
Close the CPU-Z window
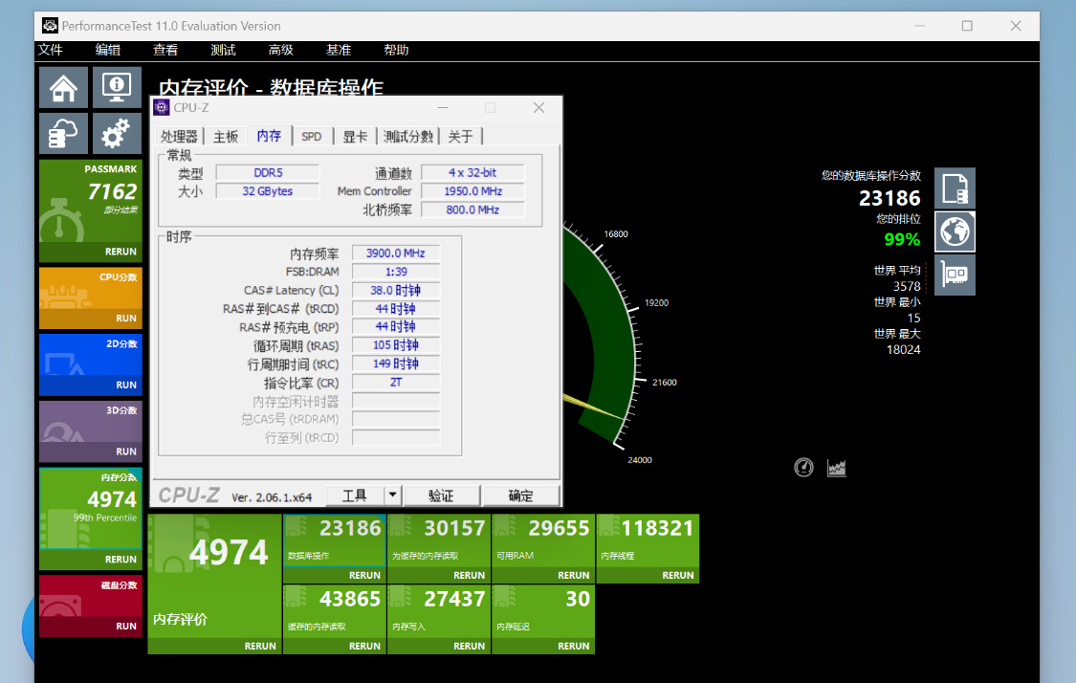pyautogui.click(x=538, y=108)
